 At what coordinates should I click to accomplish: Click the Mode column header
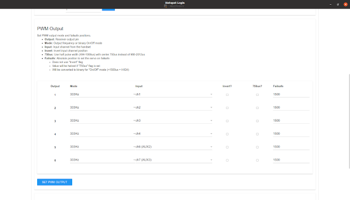[x=74, y=86]
